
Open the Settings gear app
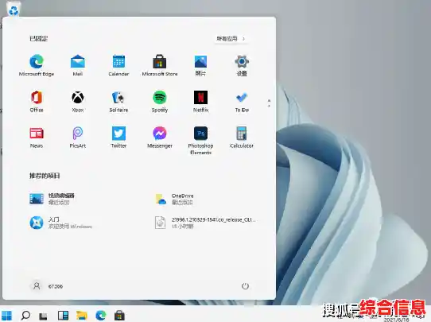242,65
